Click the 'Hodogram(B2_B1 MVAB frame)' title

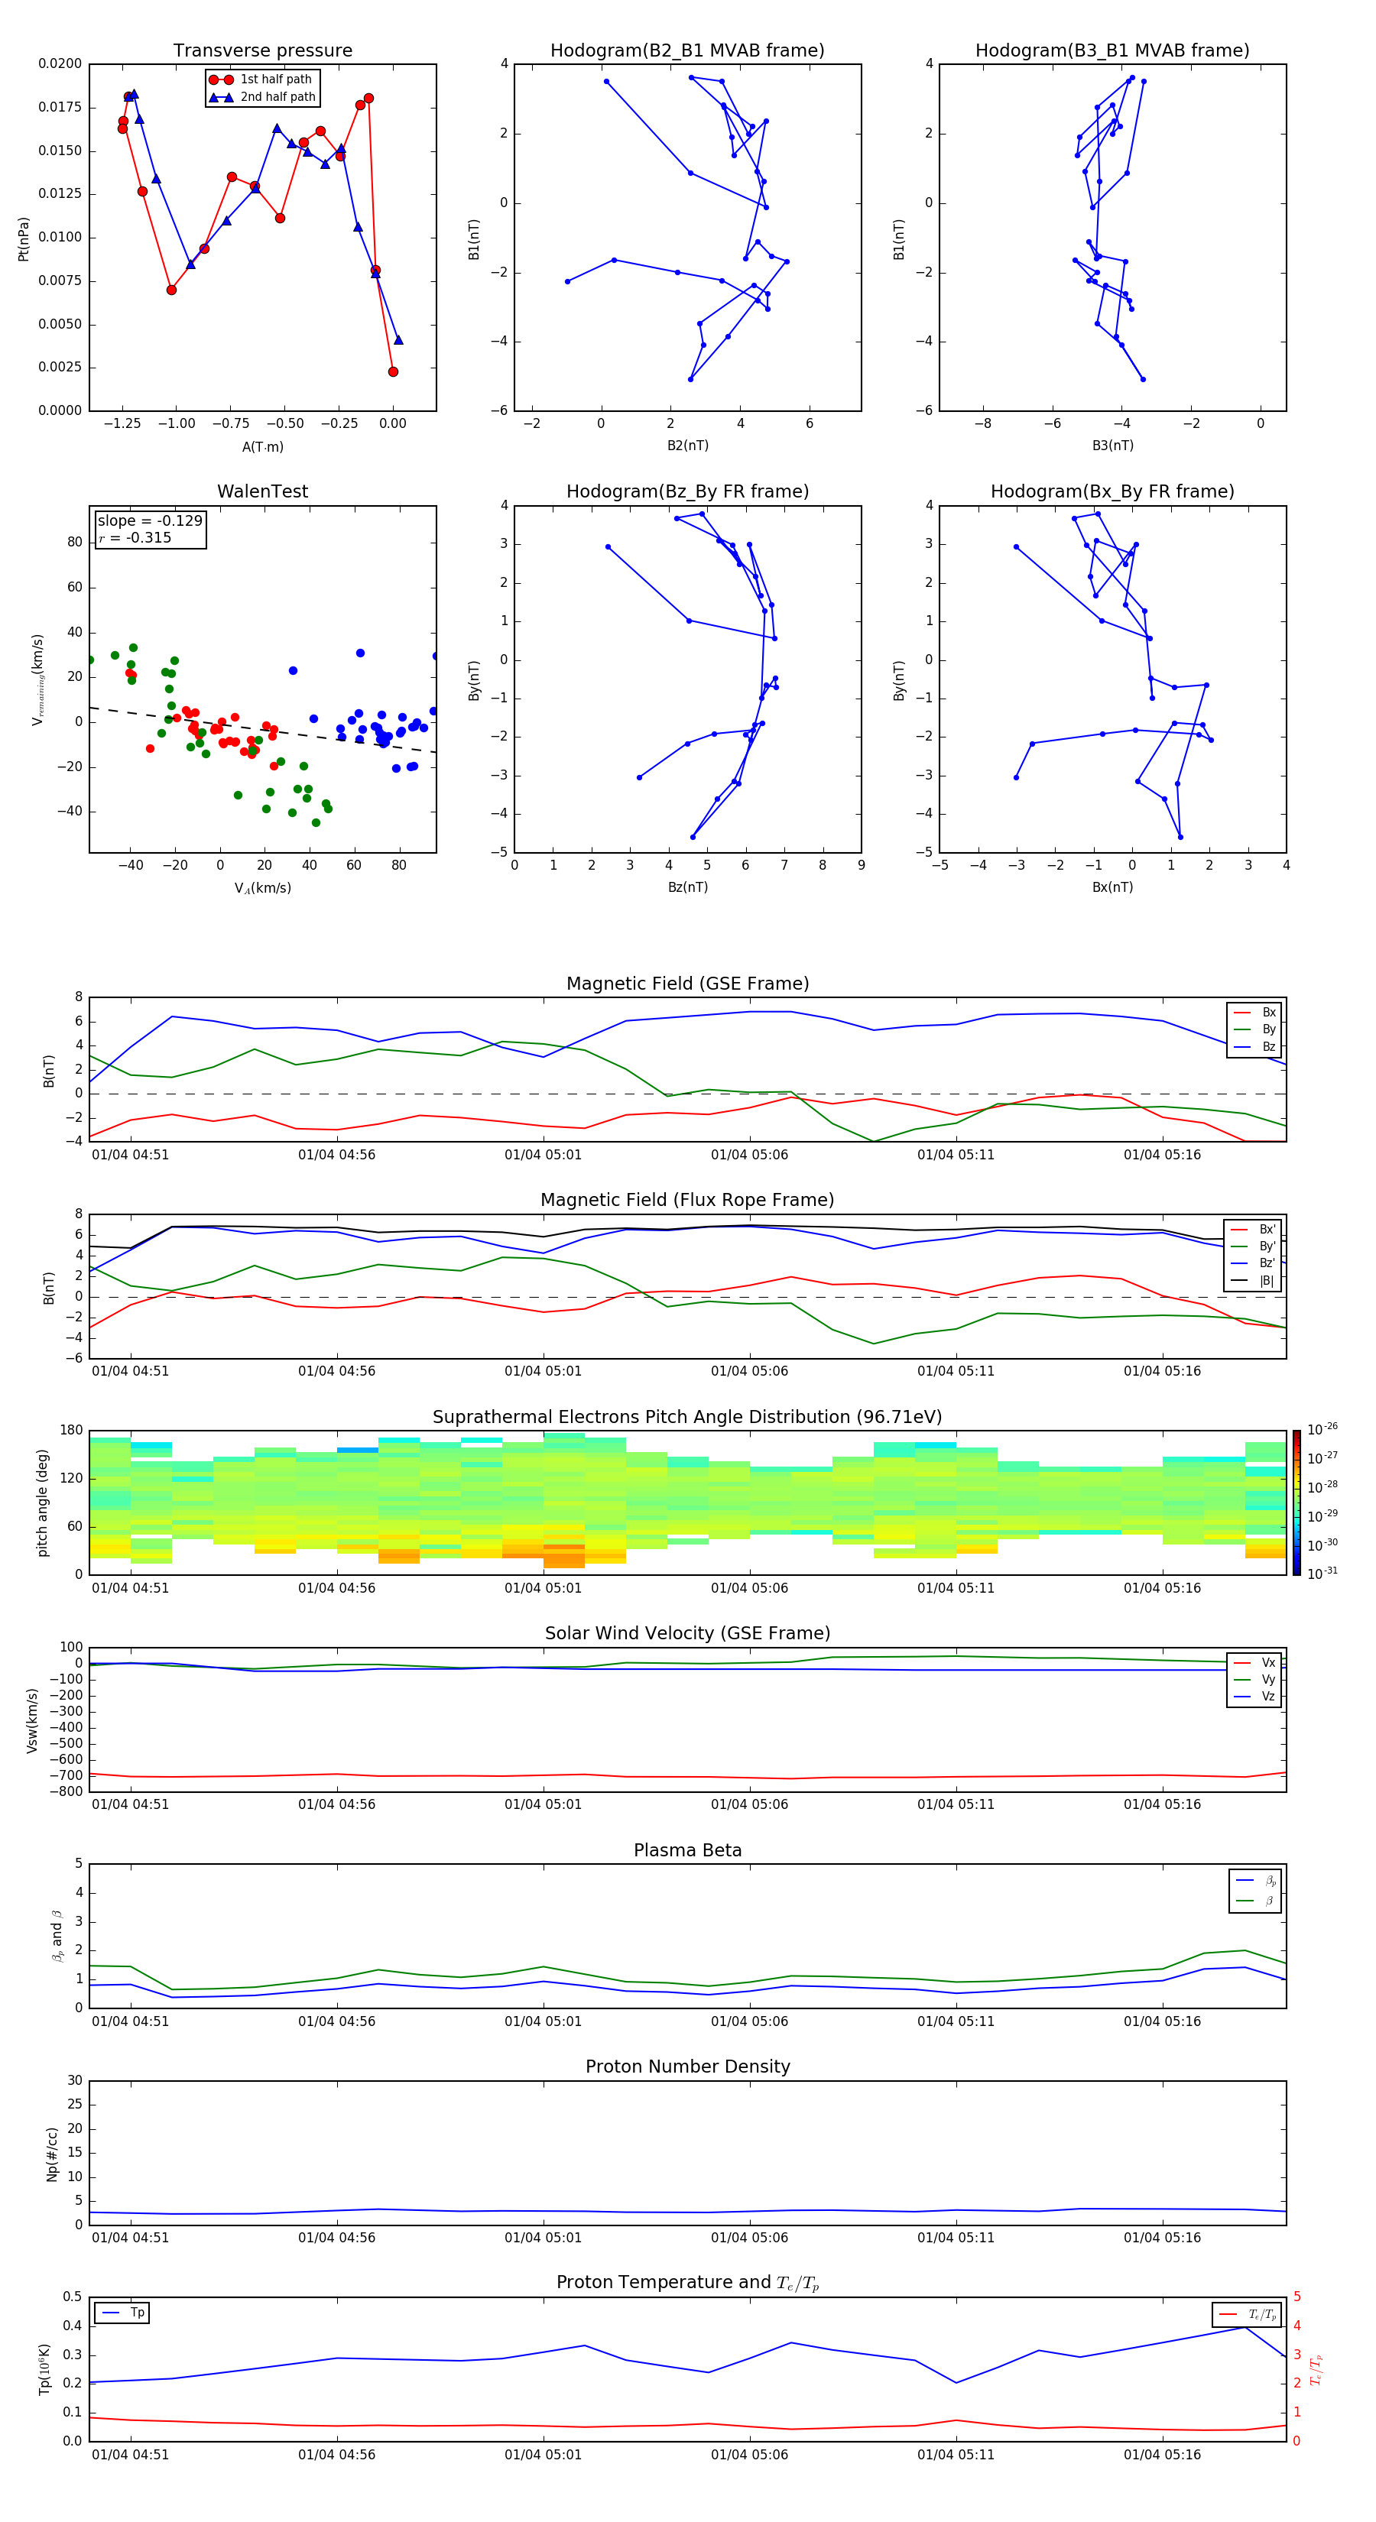coord(686,51)
